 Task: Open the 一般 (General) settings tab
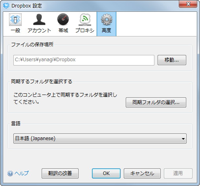point(15,24)
